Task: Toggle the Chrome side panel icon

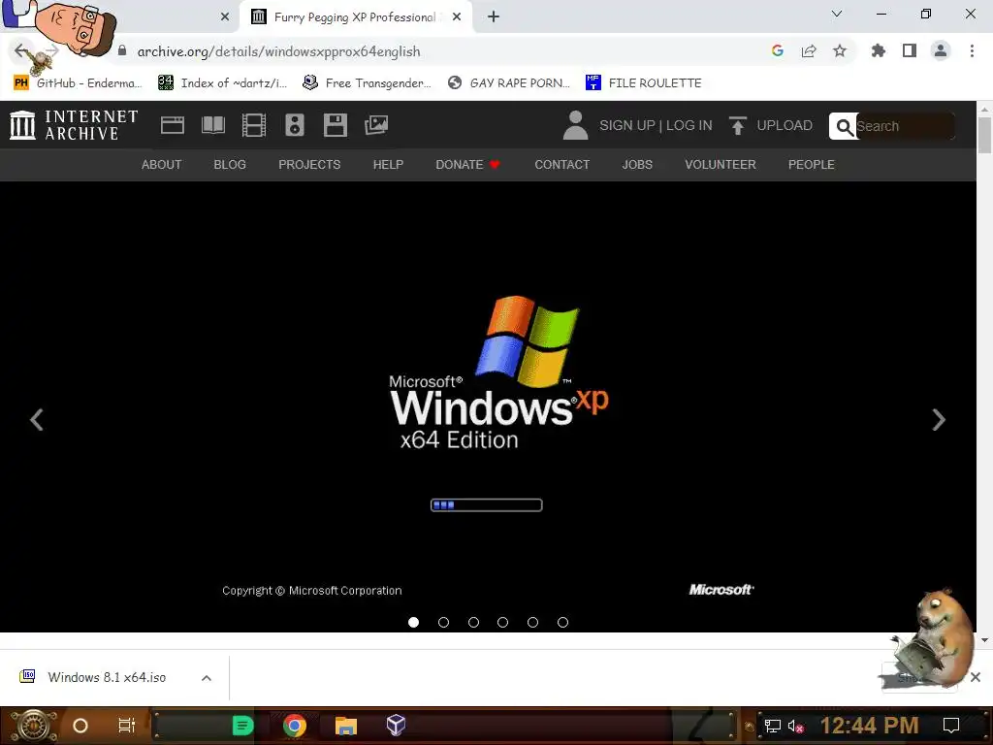Action: pyautogui.click(x=910, y=50)
